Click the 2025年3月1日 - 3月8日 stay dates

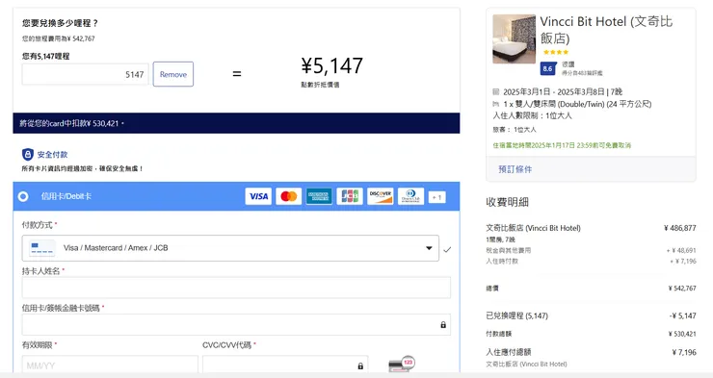pos(563,91)
